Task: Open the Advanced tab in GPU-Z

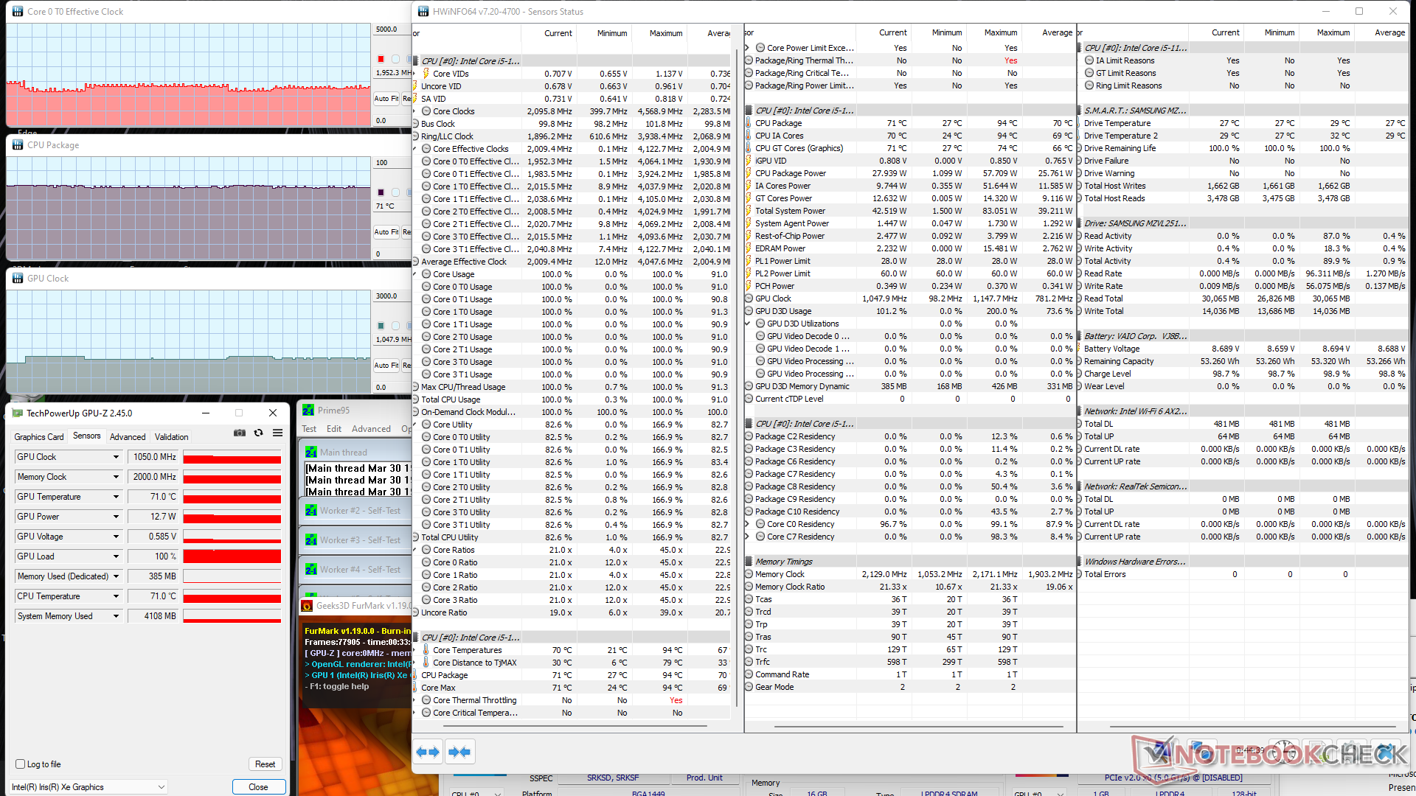Action: click(x=128, y=437)
